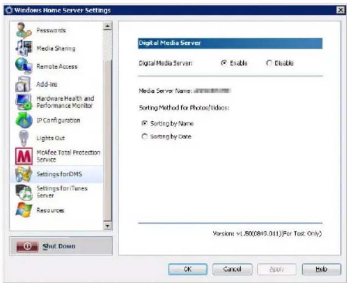The height and width of the screenshot is (283, 347).
Task: Click the Resources Windows flag icon
Action: [x=24, y=210]
